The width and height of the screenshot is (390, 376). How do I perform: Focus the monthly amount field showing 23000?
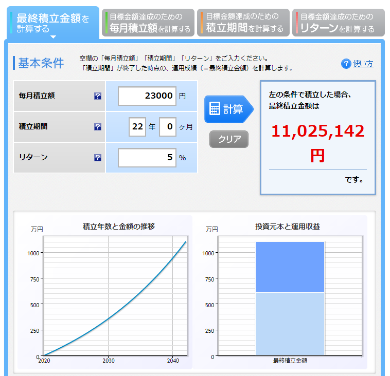[x=147, y=96]
